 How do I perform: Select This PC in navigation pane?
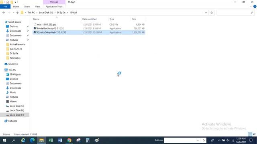(x=12, y=70)
